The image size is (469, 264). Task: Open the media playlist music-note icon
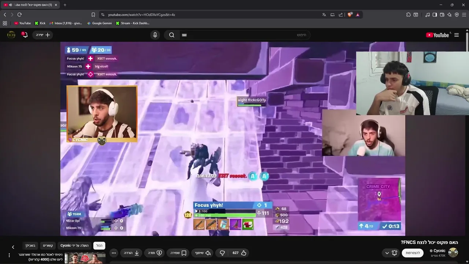pyautogui.click(x=428, y=15)
